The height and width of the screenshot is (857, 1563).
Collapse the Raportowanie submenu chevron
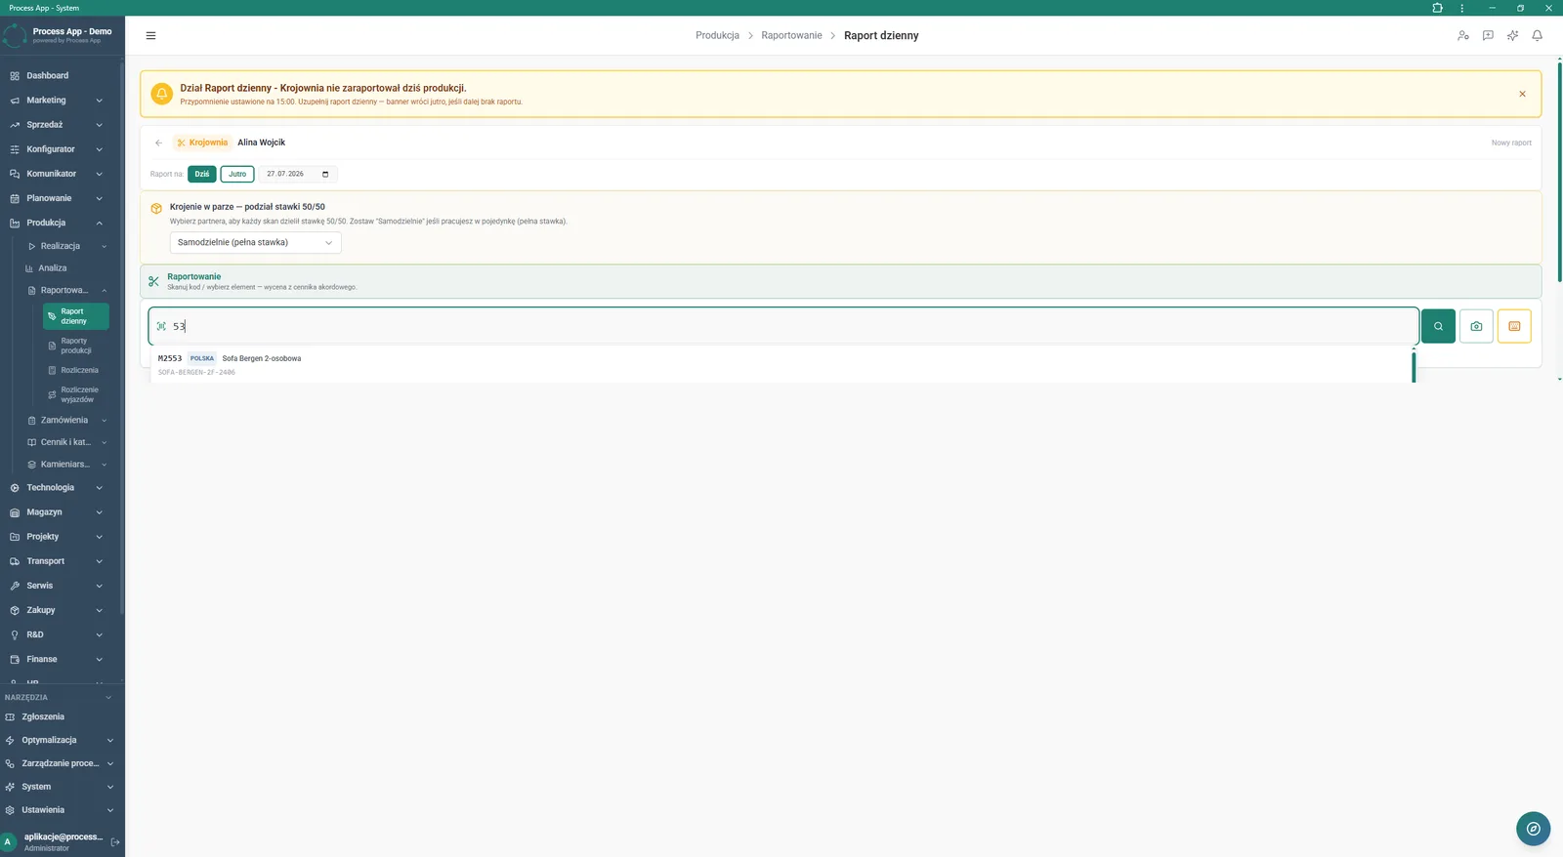105,291
